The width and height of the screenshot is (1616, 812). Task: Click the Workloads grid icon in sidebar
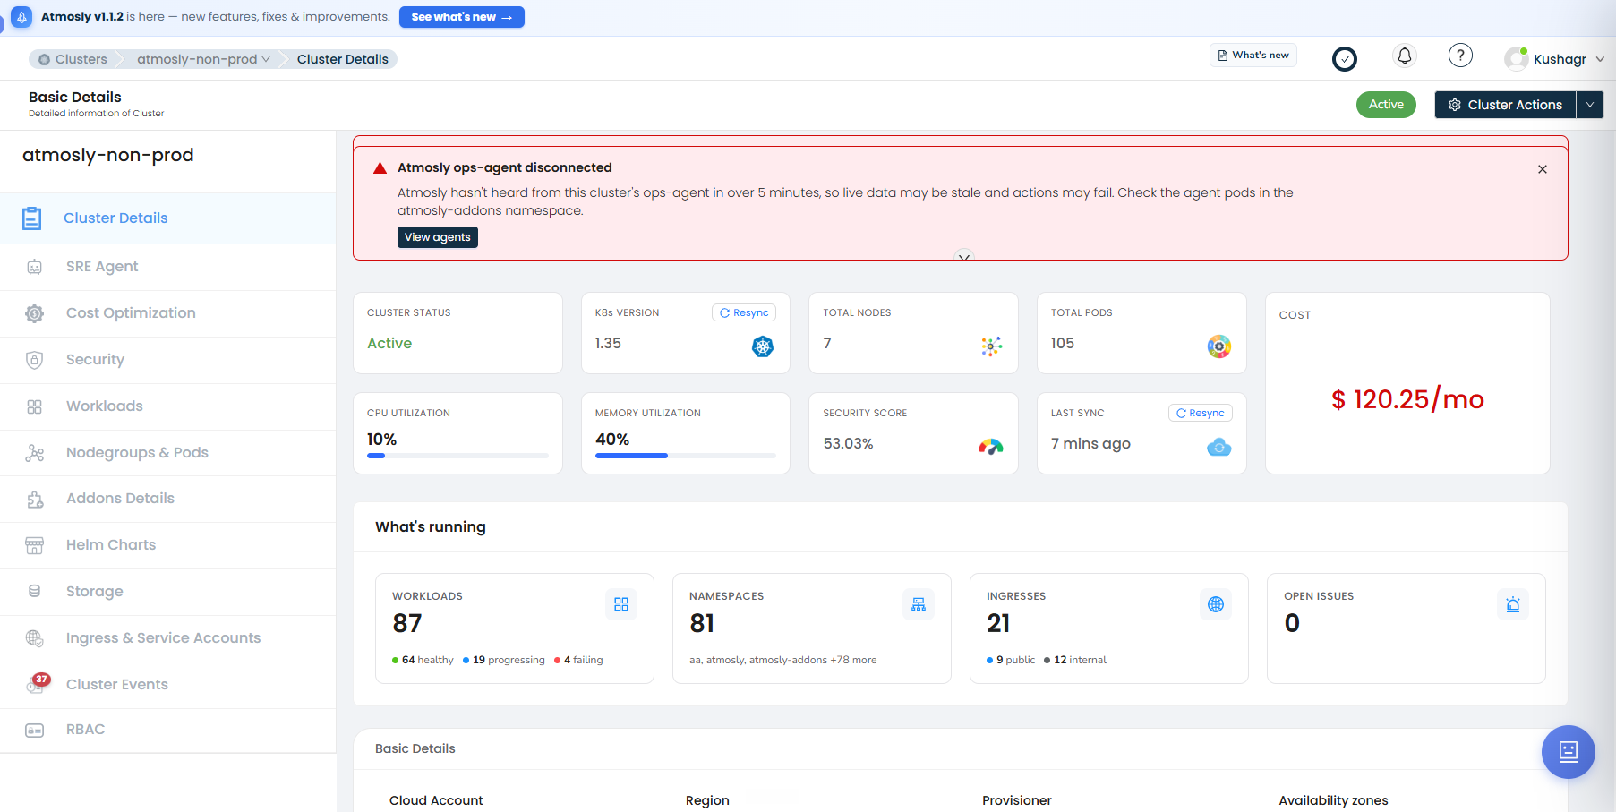tap(35, 406)
